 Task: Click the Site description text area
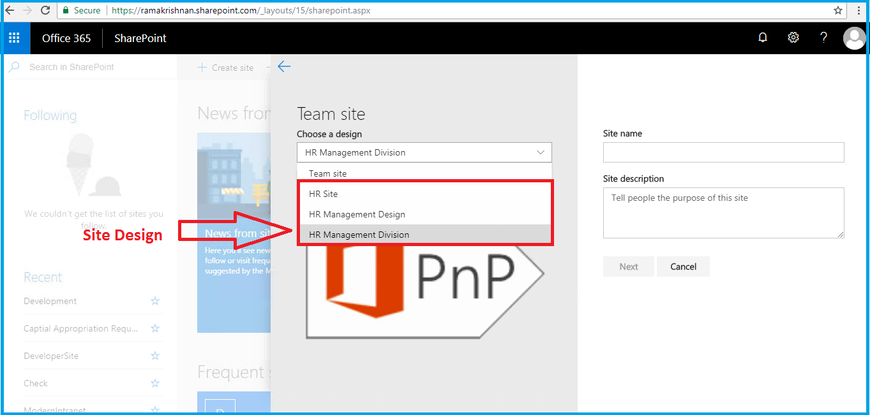723,213
